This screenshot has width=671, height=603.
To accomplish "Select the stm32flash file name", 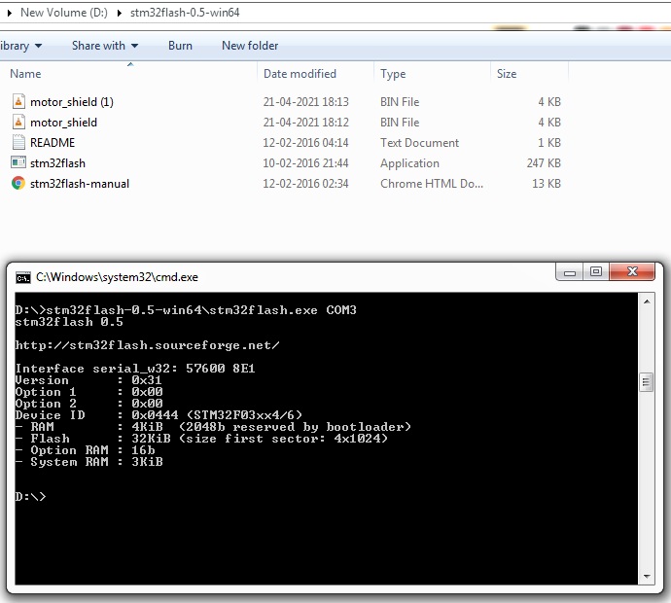I will tap(57, 163).
